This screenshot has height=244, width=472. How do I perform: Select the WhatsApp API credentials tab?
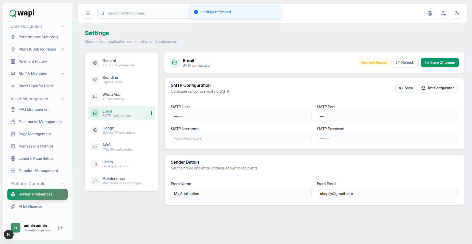click(x=122, y=96)
